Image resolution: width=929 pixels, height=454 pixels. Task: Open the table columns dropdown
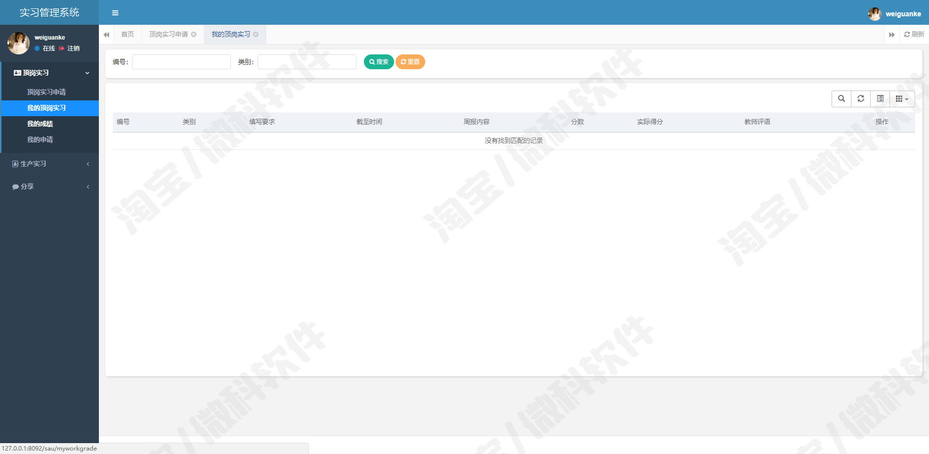pos(902,99)
